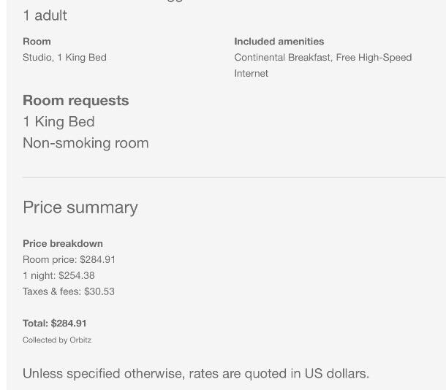Viewport: 446px width, 390px height.
Task: Click the 'rates are quoted in US dollars' notice
Action: click(x=279, y=373)
